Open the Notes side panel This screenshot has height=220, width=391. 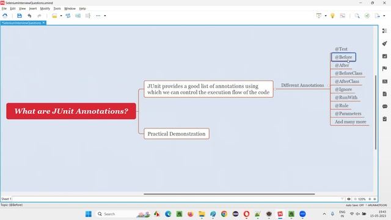pyautogui.click(x=384, y=94)
